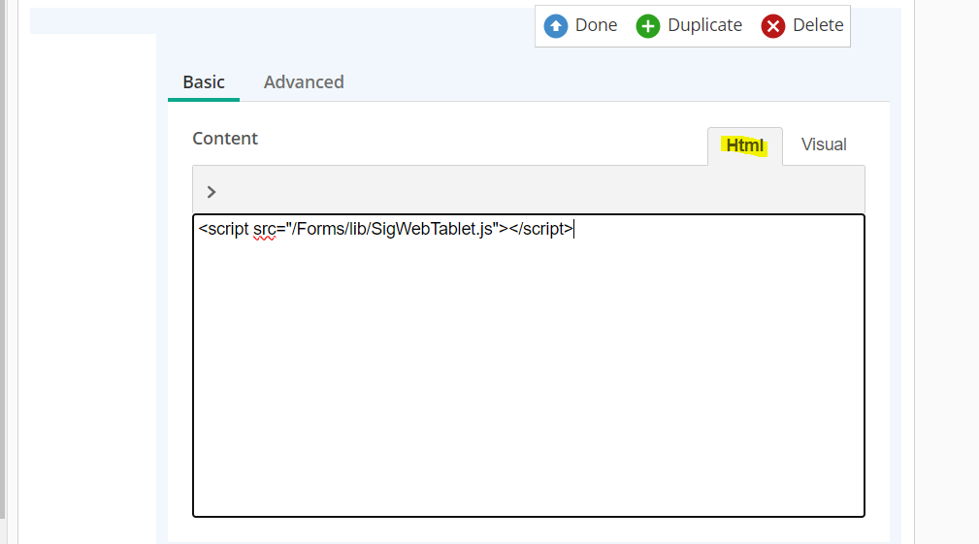This screenshot has height=544, width=979.
Task: Click the opening script tag text
Action: tap(224, 230)
